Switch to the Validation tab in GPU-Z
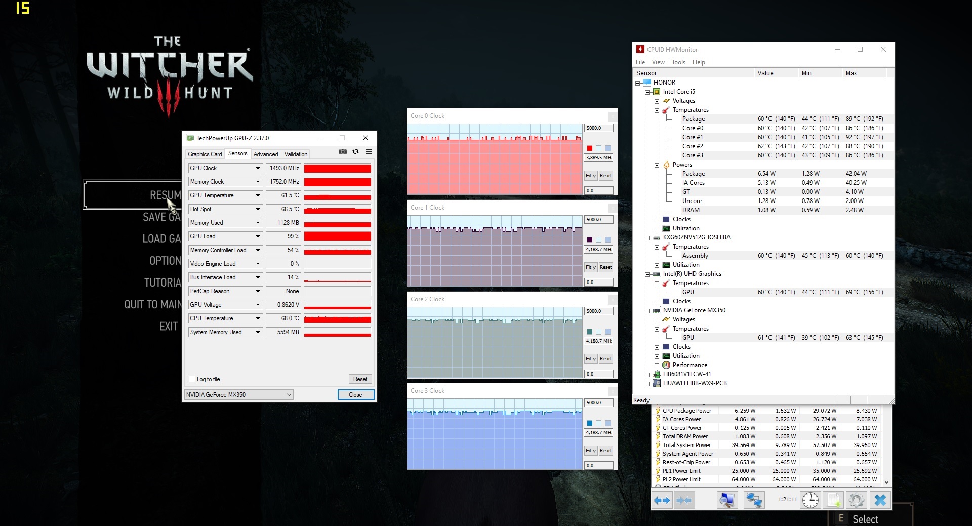 click(x=296, y=154)
